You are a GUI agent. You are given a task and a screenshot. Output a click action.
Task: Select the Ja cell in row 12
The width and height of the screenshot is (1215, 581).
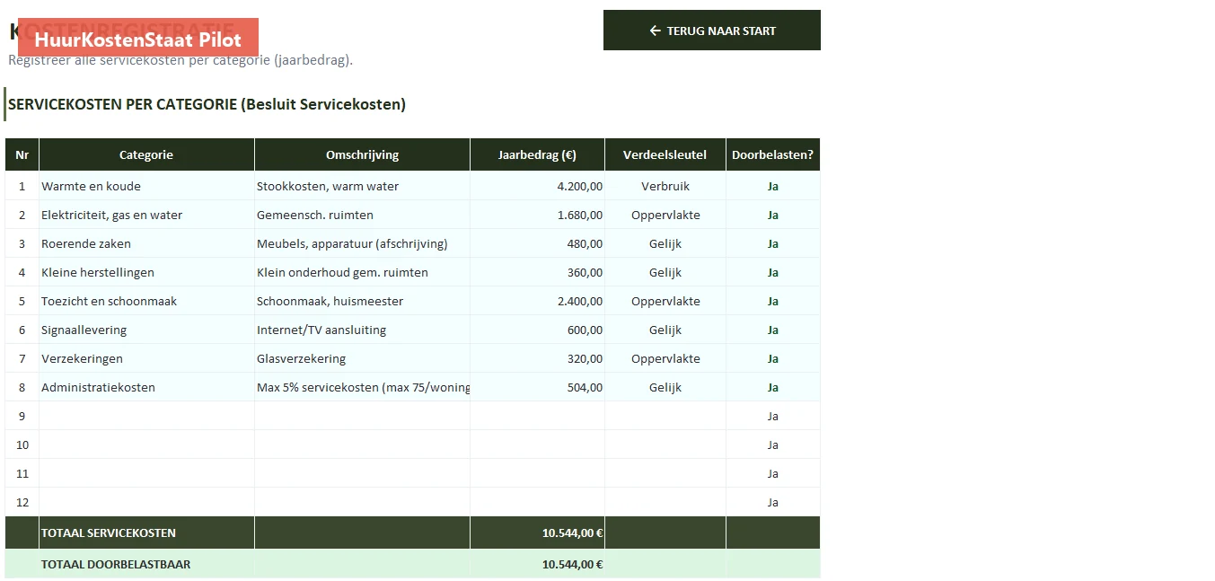click(x=773, y=502)
